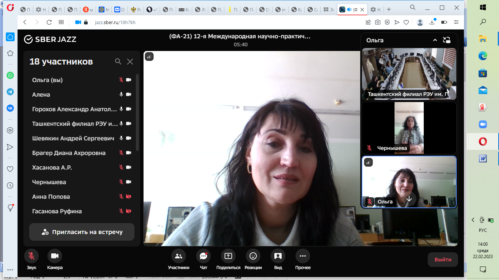This screenshot has height=280, width=499.
Task: Click the Share screen icon
Action: pos(228,256)
